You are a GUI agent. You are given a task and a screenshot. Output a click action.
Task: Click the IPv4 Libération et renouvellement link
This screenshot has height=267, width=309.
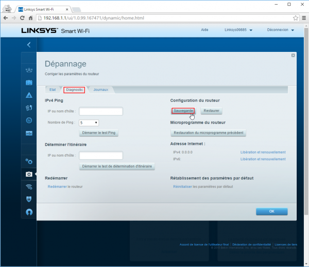point(263,152)
